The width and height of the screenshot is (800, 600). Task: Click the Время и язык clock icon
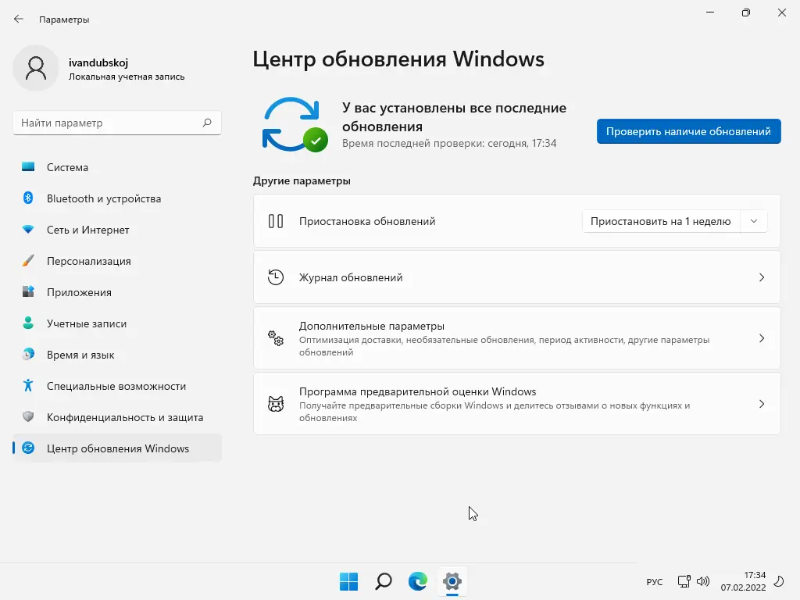[28, 354]
